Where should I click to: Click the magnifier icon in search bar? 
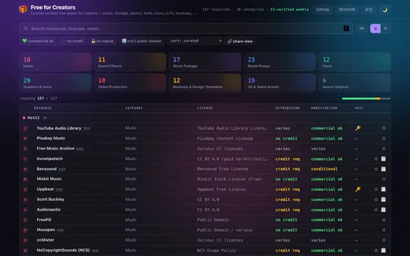tap(26, 28)
